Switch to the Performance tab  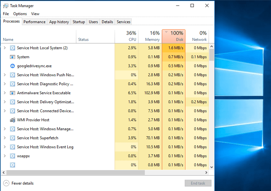click(x=34, y=22)
